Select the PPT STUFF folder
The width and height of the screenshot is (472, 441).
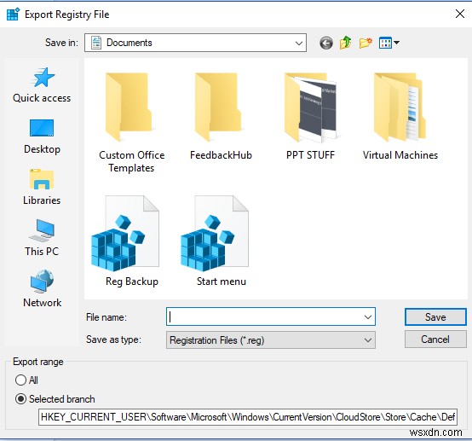(310, 116)
